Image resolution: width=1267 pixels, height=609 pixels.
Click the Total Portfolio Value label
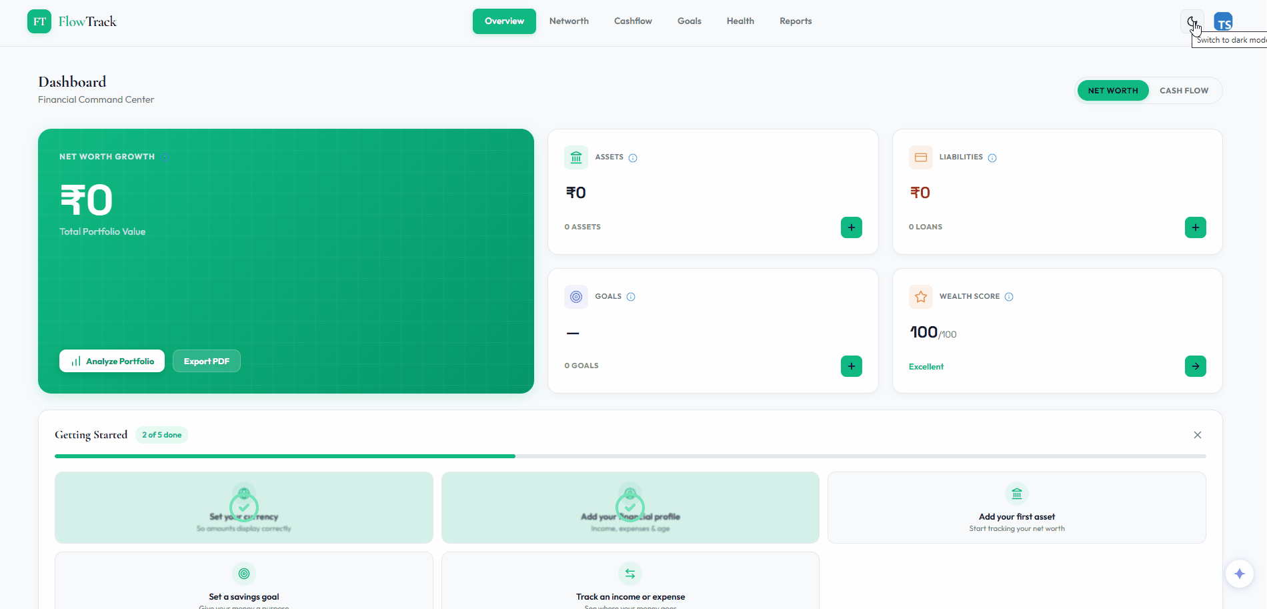coord(102,232)
